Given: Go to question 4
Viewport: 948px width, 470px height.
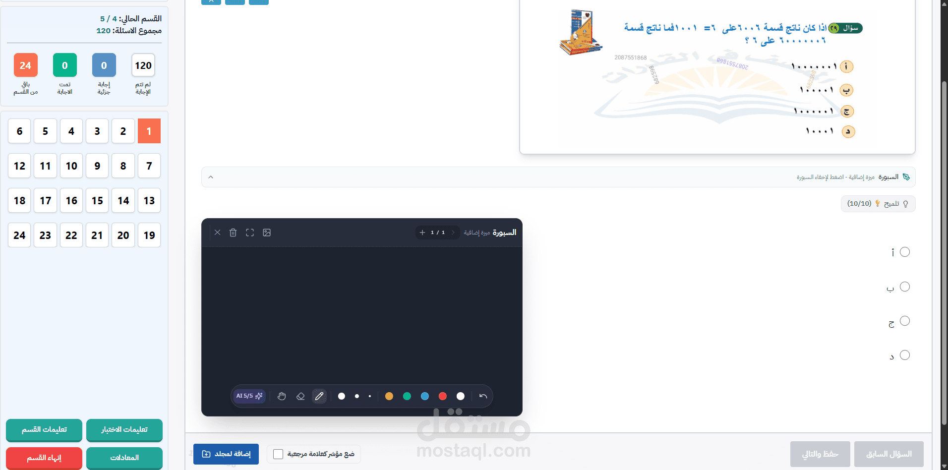Looking at the screenshot, I should click(71, 131).
